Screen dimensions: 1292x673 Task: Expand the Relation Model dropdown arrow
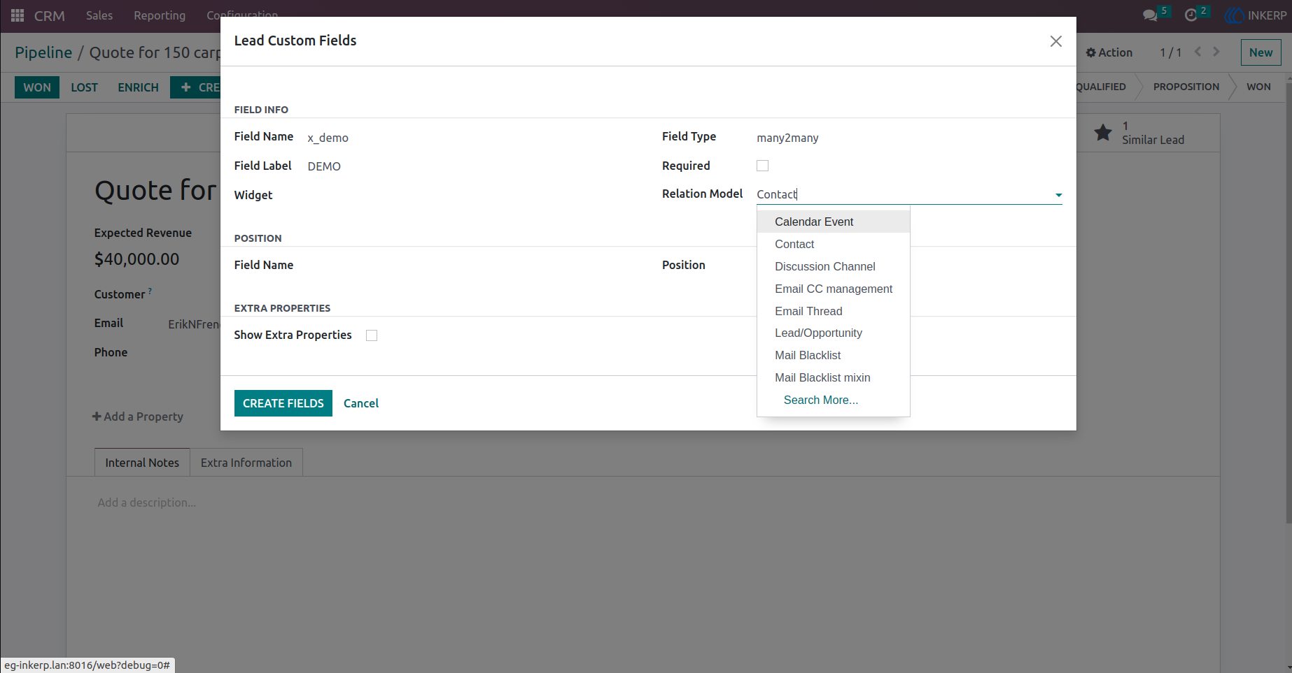click(x=1058, y=195)
